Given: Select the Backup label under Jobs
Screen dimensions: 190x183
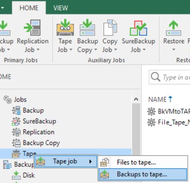Looking at the screenshot, I should click(33, 110).
